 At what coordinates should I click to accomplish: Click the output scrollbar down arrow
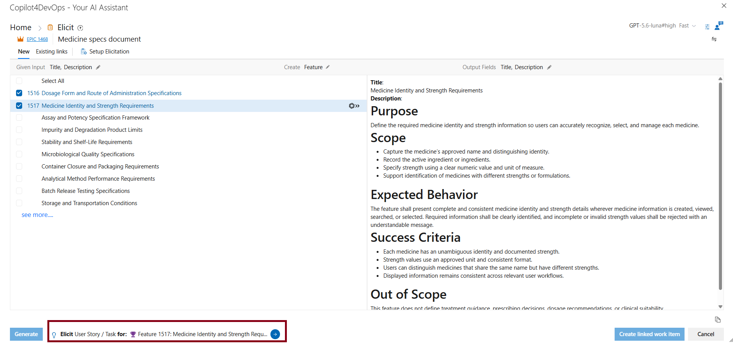click(720, 307)
